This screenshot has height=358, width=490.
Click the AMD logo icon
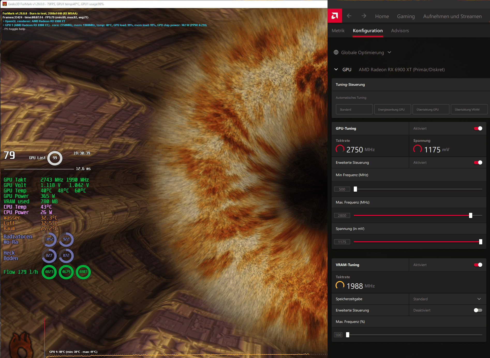coord(335,16)
